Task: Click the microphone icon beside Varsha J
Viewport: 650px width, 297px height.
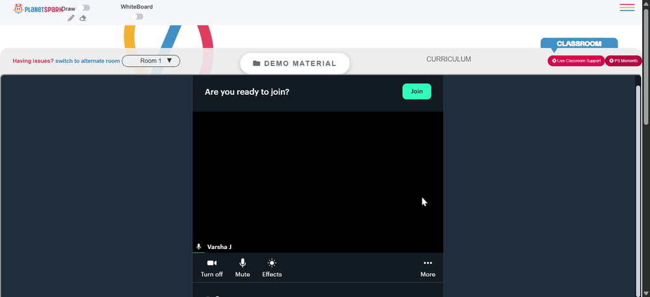Action: pos(198,246)
